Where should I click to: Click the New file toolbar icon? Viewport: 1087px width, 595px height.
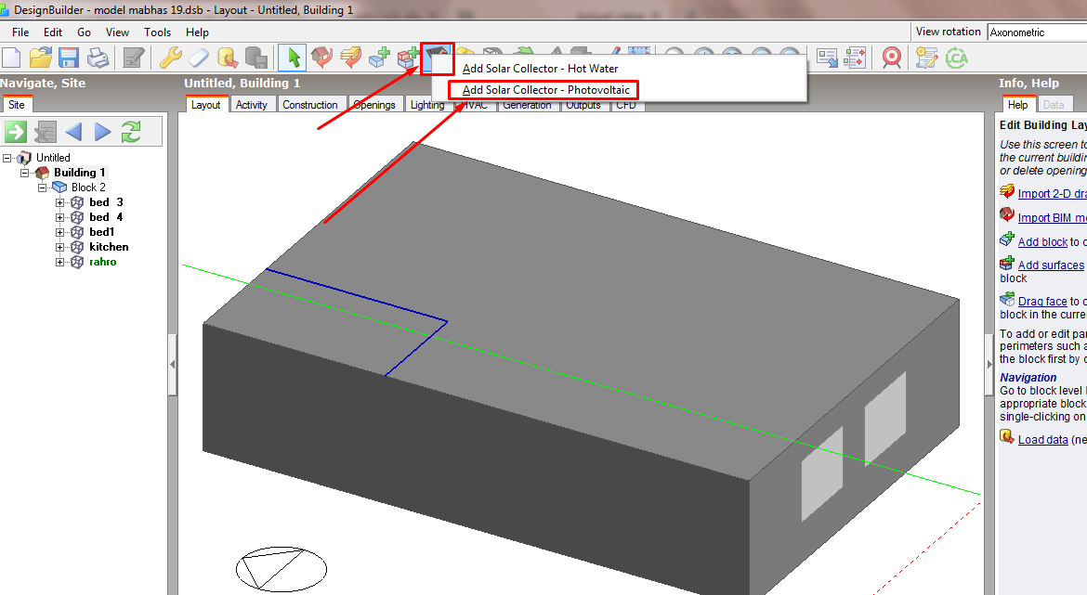pos(11,58)
